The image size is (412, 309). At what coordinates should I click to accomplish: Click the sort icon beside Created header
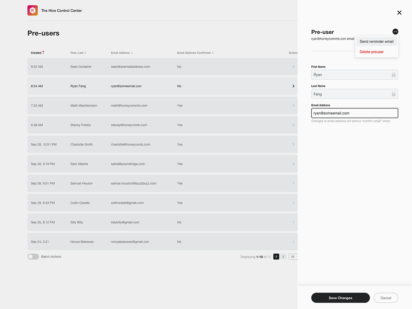click(43, 53)
